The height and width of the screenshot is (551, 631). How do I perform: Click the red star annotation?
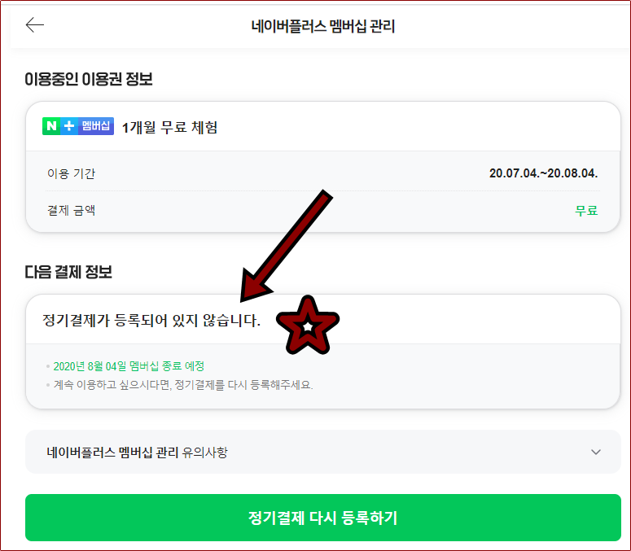click(308, 326)
